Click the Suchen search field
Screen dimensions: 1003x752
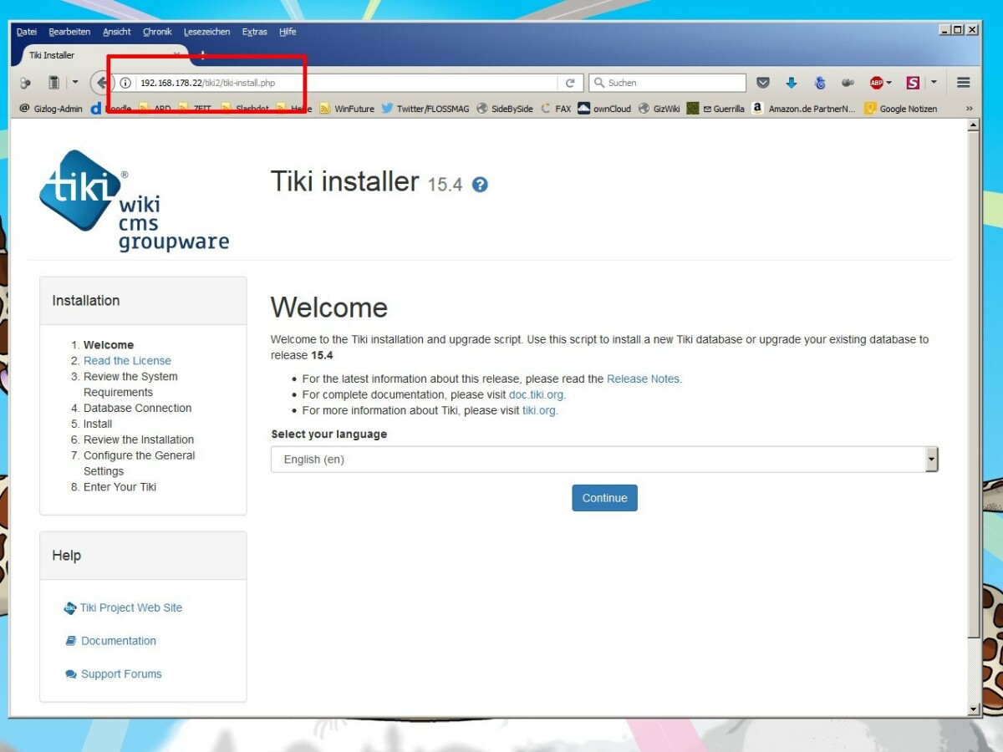tap(668, 83)
